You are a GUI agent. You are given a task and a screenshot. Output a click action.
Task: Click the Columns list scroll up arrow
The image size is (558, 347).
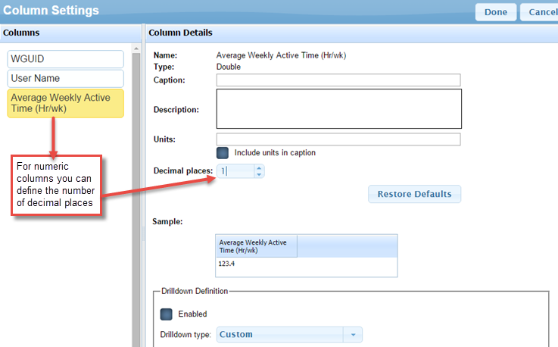click(x=136, y=48)
